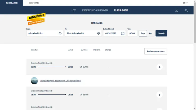The width and height of the screenshot is (196, 110).
Task: Open the user account icon
Action: [x=176, y=10]
